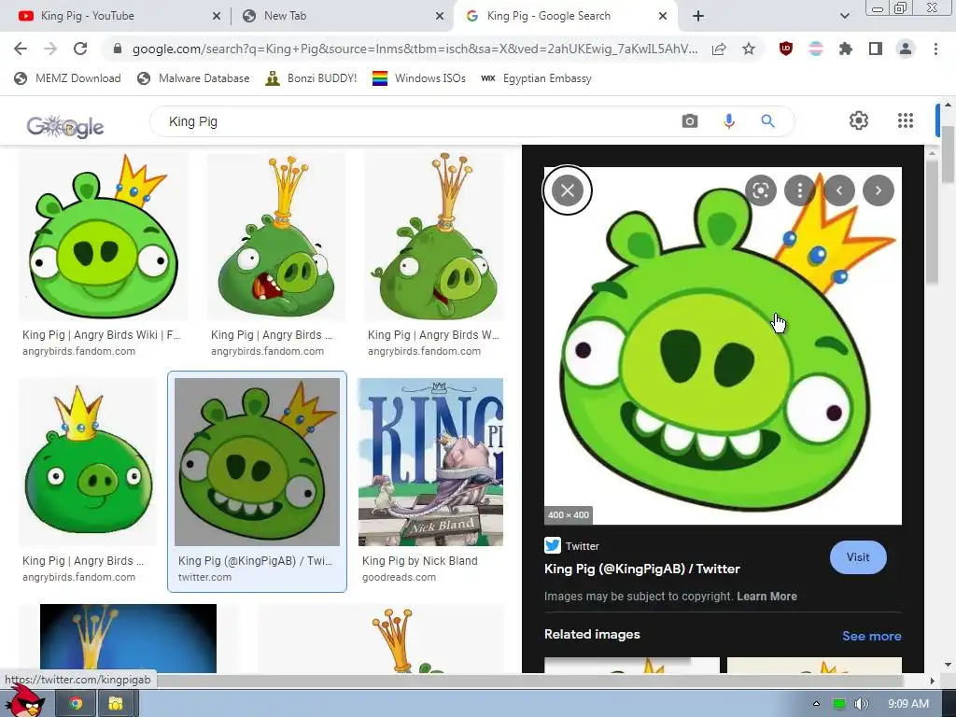Click the 9:09 AM taskbar clock
Image resolution: width=956 pixels, height=717 pixels.
(x=907, y=704)
